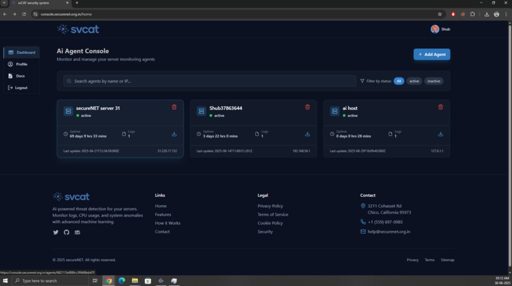Image resolution: width=512 pixels, height=286 pixels.
Task: Bookmark this page with the star icon
Action: 440,14
